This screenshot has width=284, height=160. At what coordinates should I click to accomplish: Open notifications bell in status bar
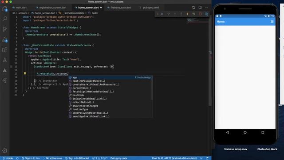(x=207, y=158)
